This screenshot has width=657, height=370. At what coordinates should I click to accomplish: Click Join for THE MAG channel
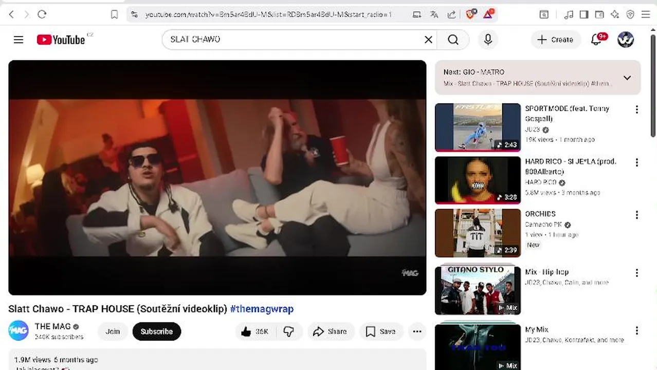point(113,331)
